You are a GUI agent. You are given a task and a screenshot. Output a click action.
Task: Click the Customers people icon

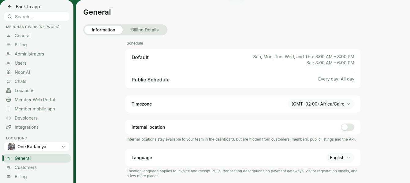[x=9, y=167]
